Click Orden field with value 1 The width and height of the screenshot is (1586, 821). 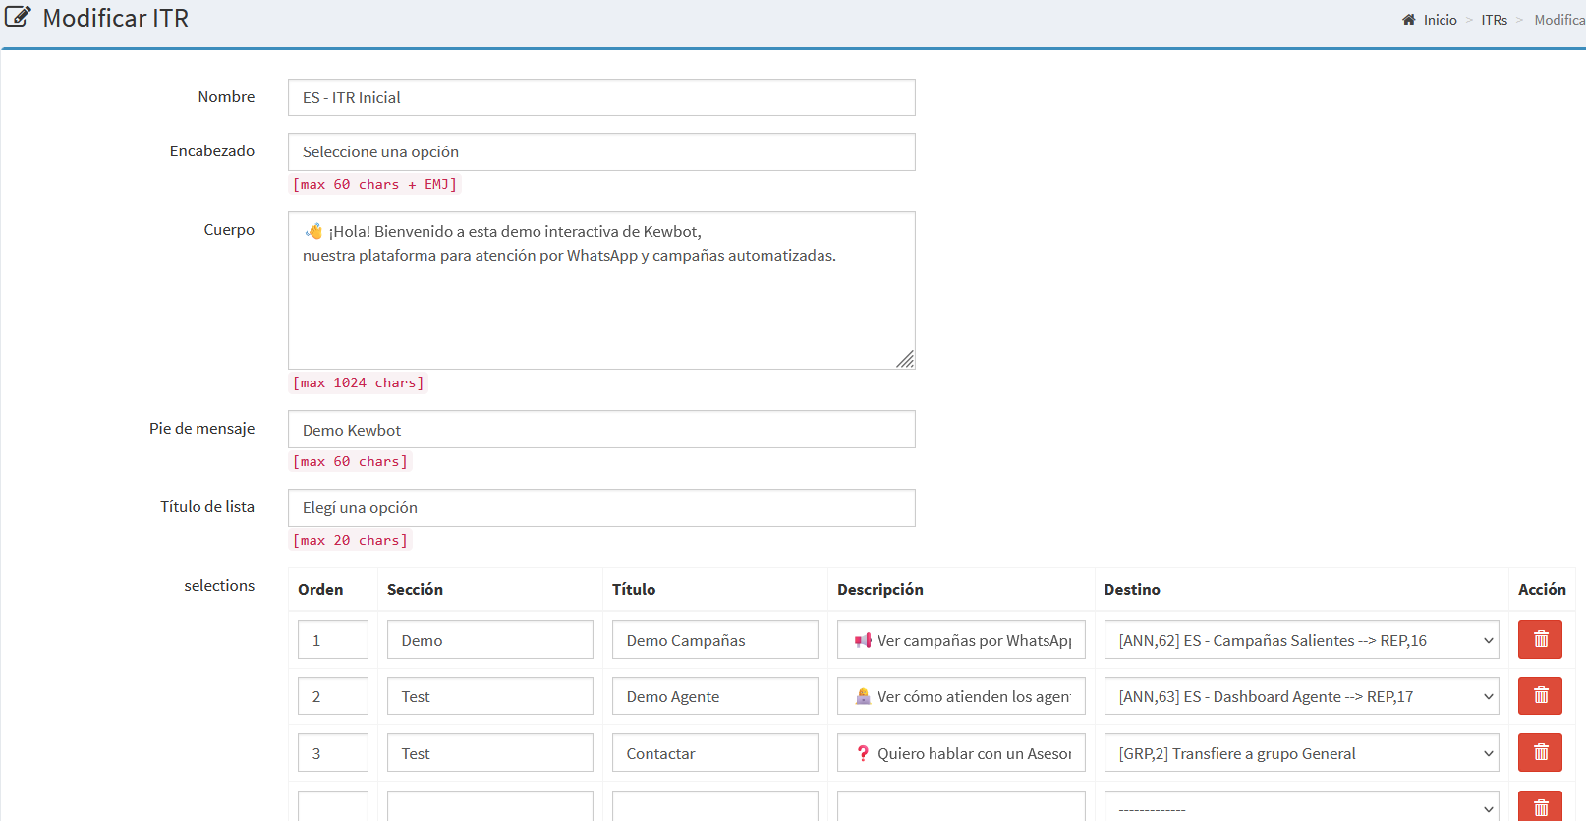(333, 640)
